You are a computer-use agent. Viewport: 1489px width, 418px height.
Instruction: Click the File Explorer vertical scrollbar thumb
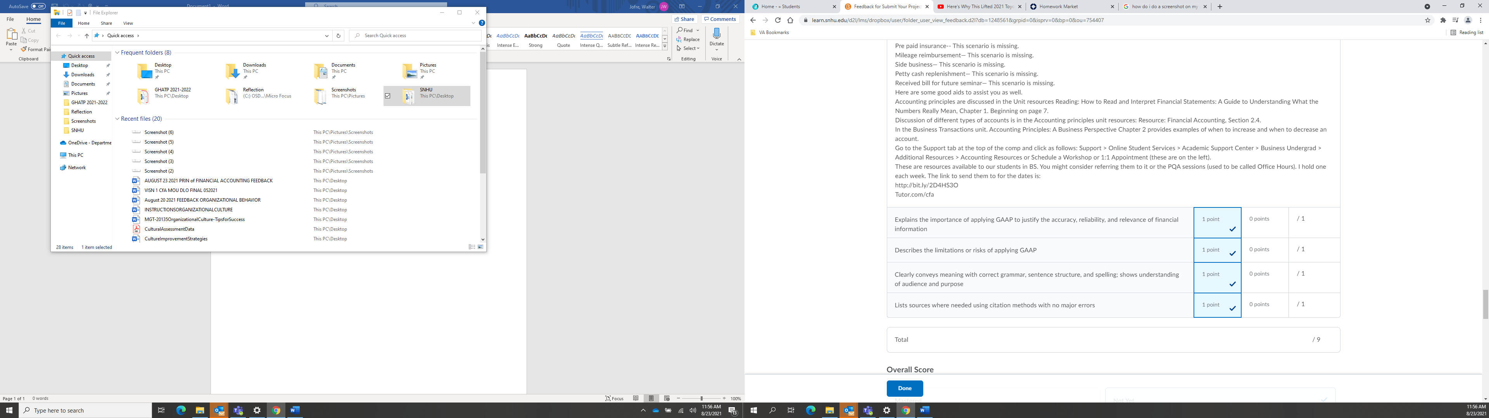coord(483,113)
